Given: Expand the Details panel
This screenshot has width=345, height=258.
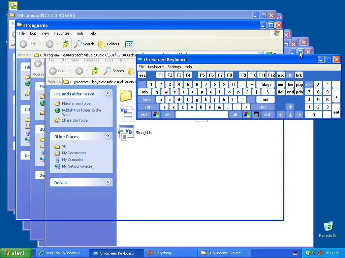Looking at the screenshot, I should [107, 182].
